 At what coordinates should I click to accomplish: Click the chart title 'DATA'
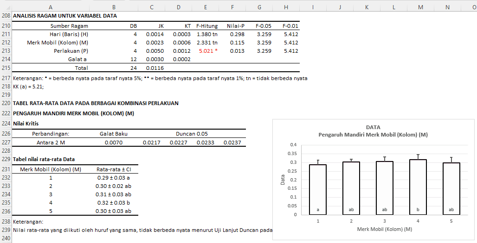[x=373, y=127]
